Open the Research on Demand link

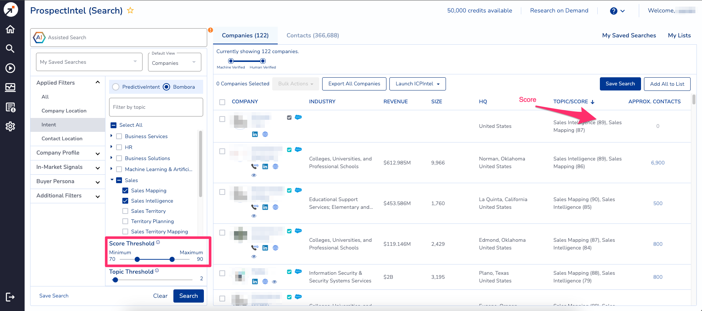559,11
